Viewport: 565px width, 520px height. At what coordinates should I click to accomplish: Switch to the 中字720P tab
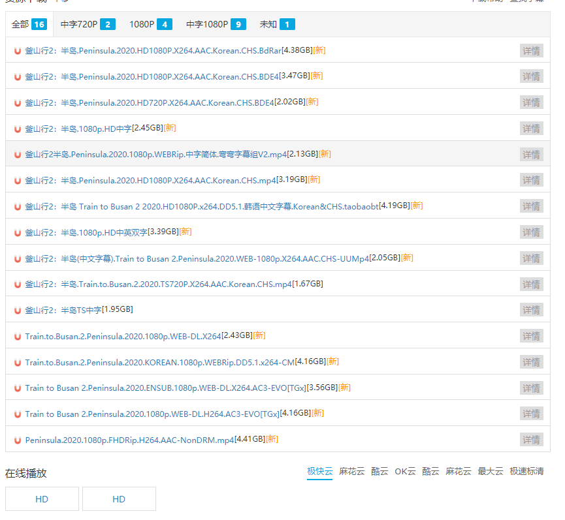coord(88,25)
